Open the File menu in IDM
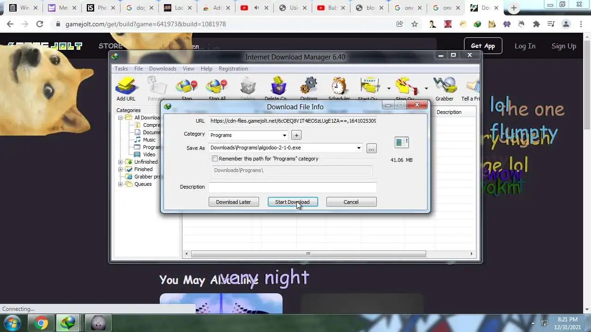The image size is (591, 332). click(x=139, y=69)
